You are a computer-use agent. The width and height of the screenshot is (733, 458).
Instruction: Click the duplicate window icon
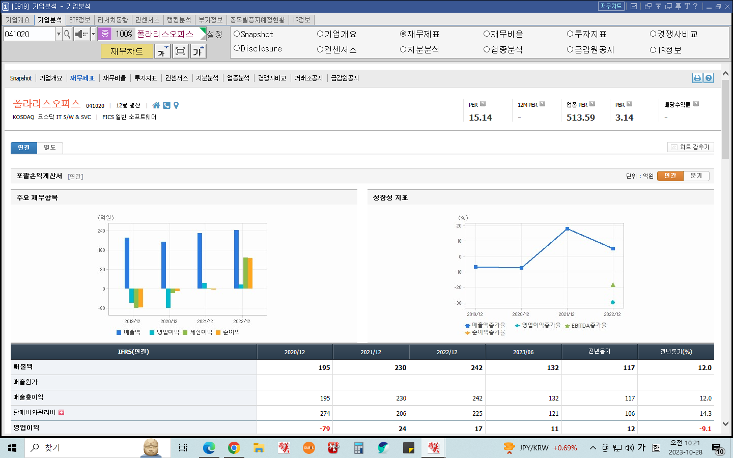pyautogui.click(x=668, y=6)
